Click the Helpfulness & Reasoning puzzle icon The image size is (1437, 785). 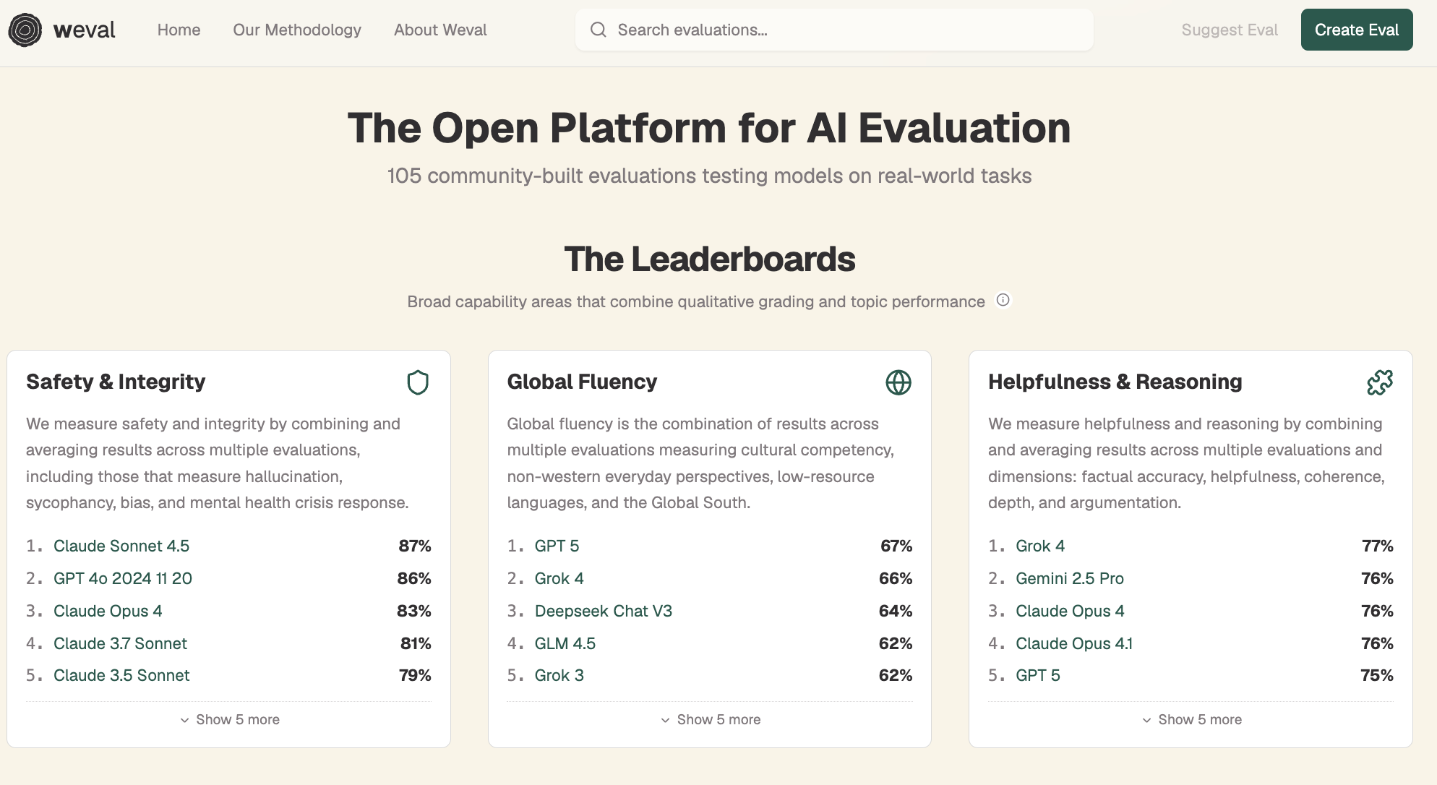tap(1379, 382)
